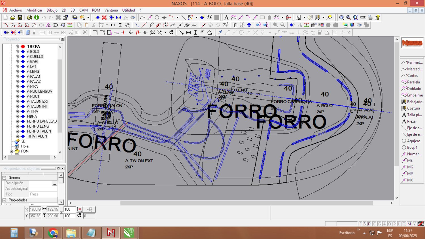Click the Doblado button
Viewport: 425px width, 239px height.
(411, 89)
